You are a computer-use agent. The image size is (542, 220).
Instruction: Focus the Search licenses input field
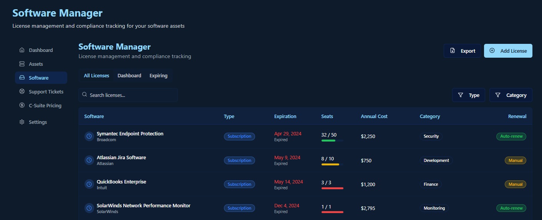pyautogui.click(x=131, y=95)
